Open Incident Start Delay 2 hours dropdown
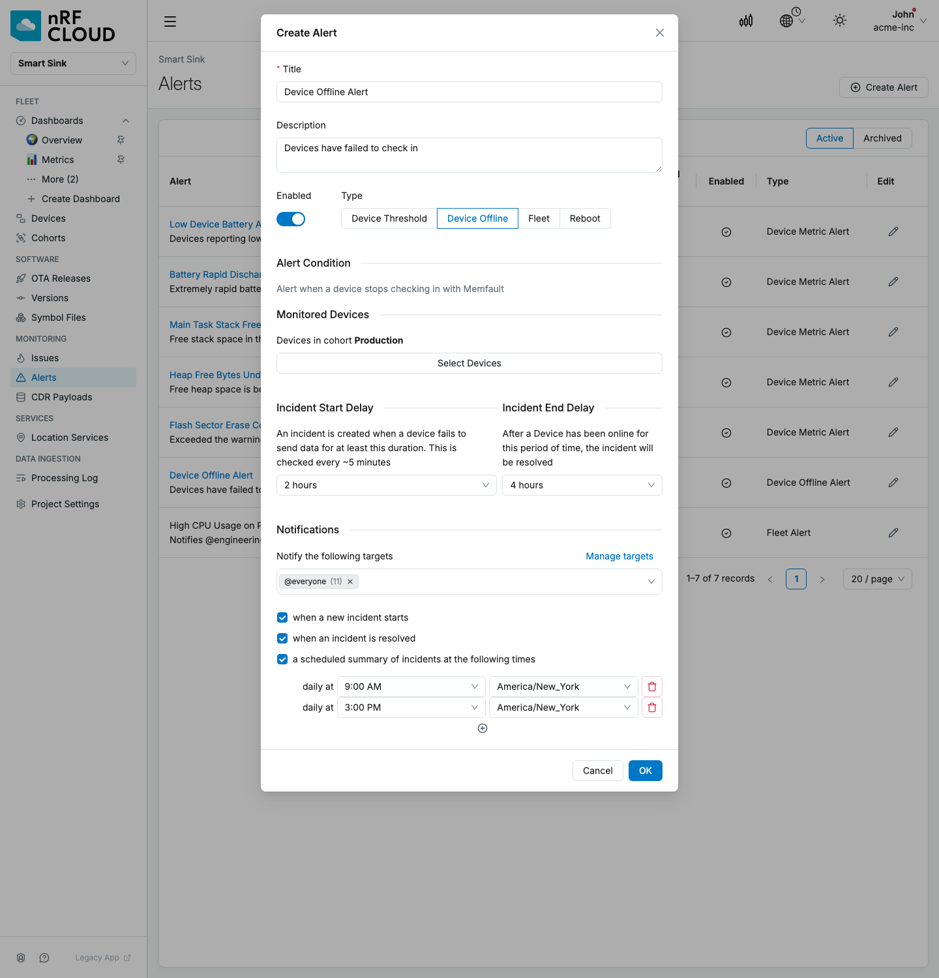The height and width of the screenshot is (978, 939). click(x=387, y=485)
